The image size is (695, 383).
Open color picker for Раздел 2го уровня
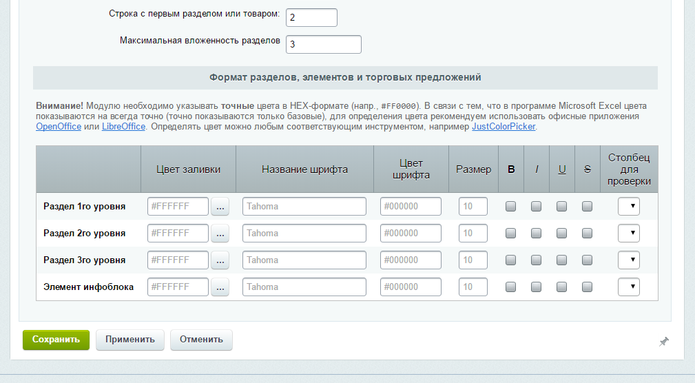coord(220,234)
